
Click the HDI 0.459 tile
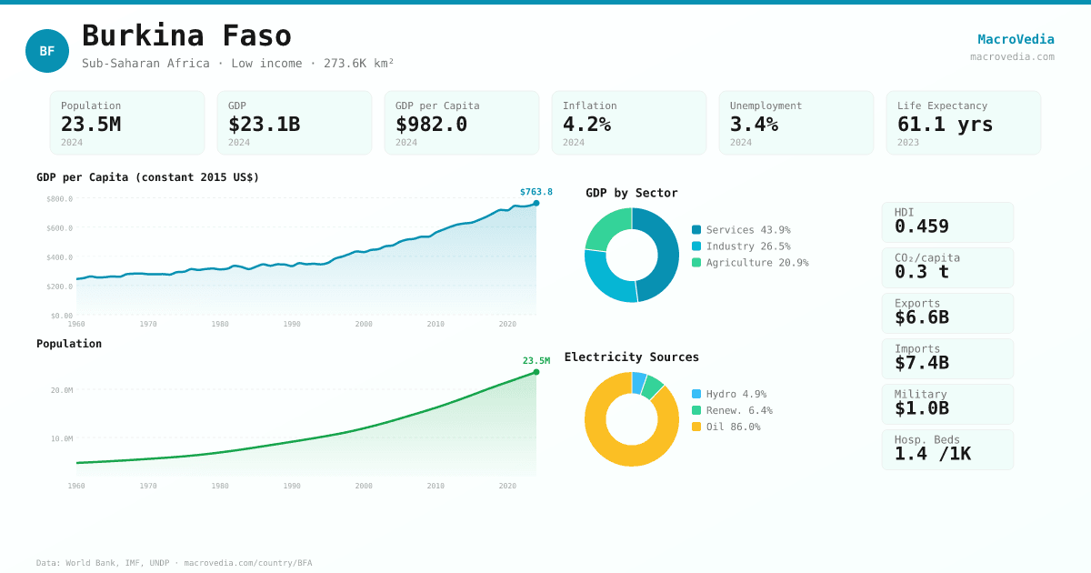[947, 222]
